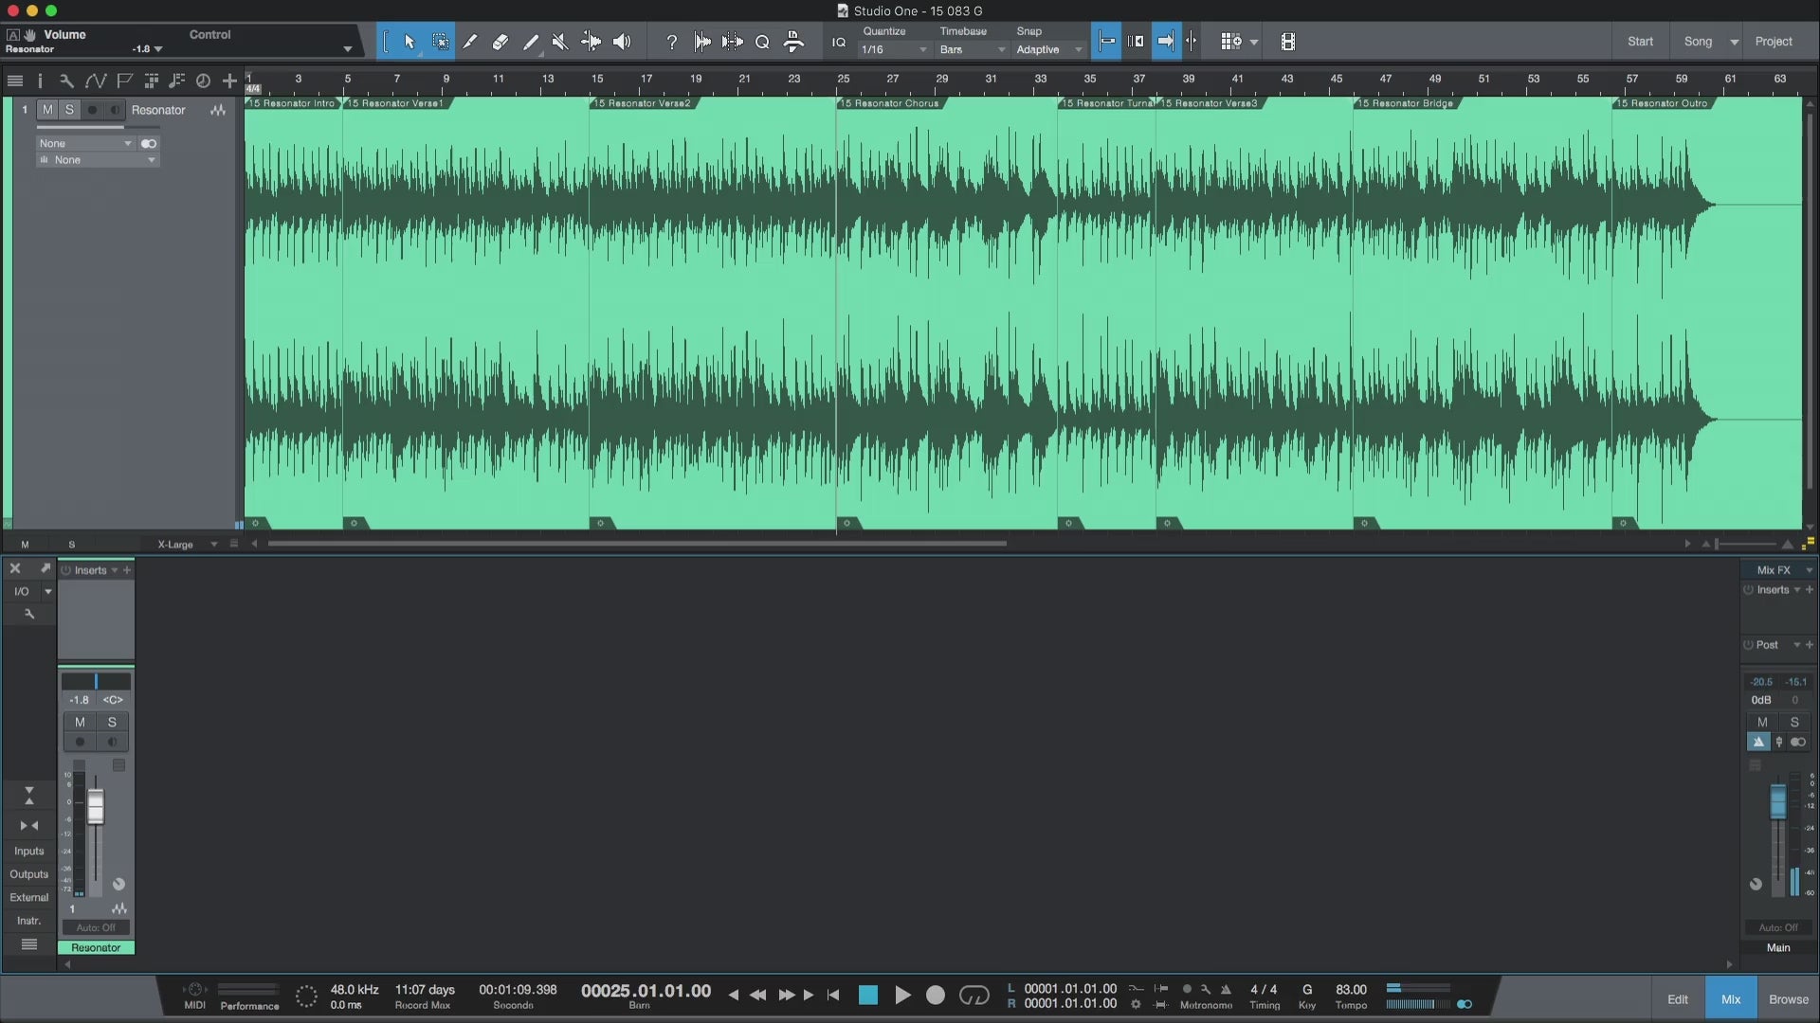This screenshot has height=1023, width=1820.
Task: Click the timeline ruler at bar 33
Action: (1040, 81)
